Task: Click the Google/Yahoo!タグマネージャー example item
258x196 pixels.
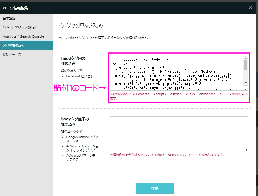Action: tap(80, 139)
